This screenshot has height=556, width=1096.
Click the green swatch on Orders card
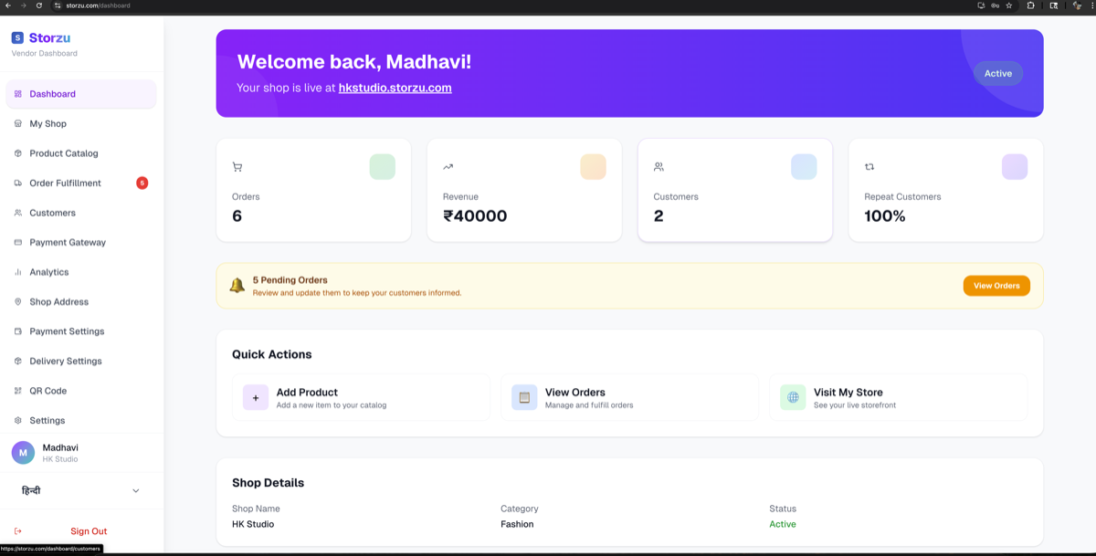tap(383, 167)
